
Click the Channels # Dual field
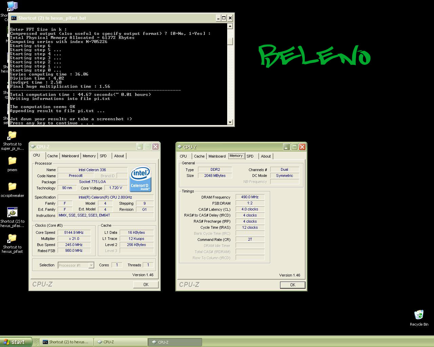click(x=284, y=169)
